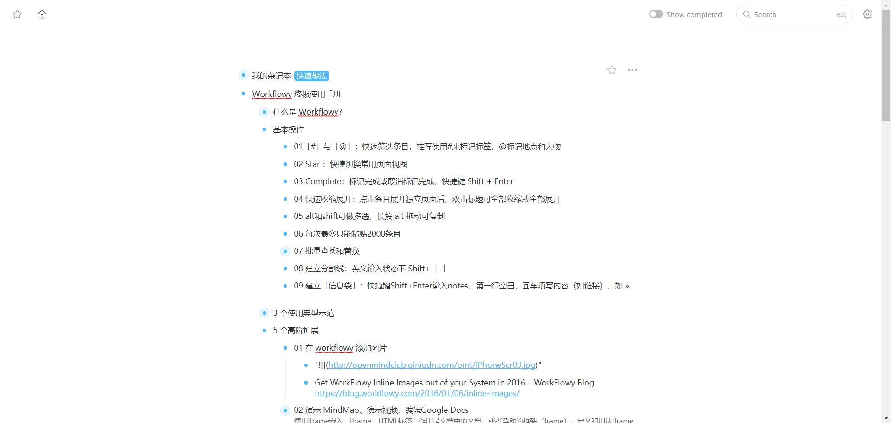The height and width of the screenshot is (423, 891).
Task: Click the 08 建立分割线 text
Action: (x=370, y=269)
